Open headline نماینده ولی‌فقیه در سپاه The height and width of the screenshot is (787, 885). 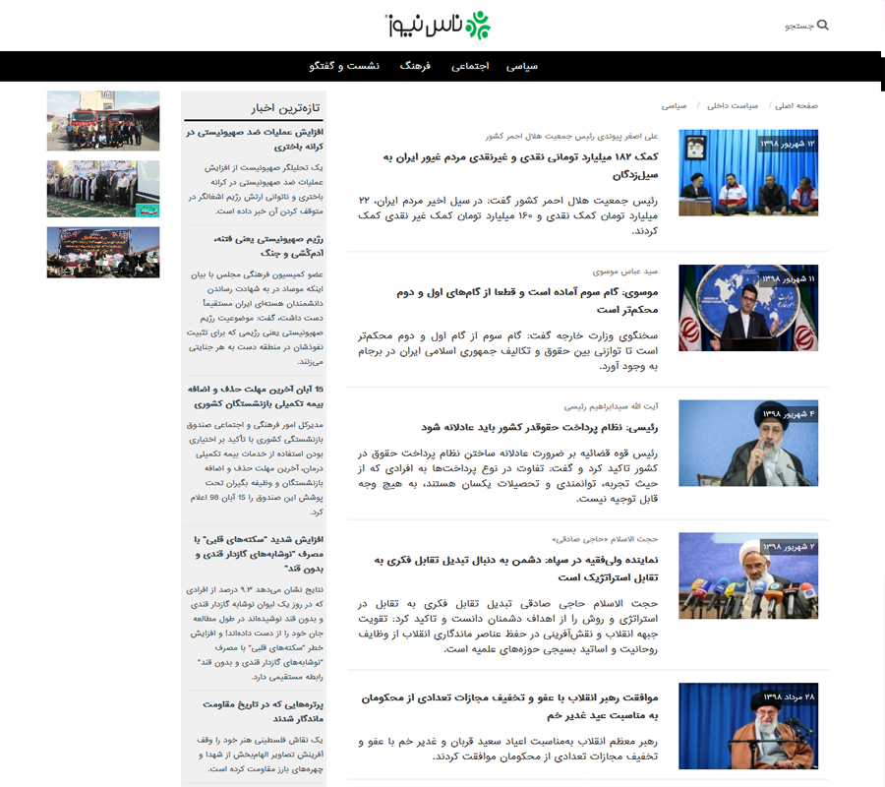pos(516,569)
